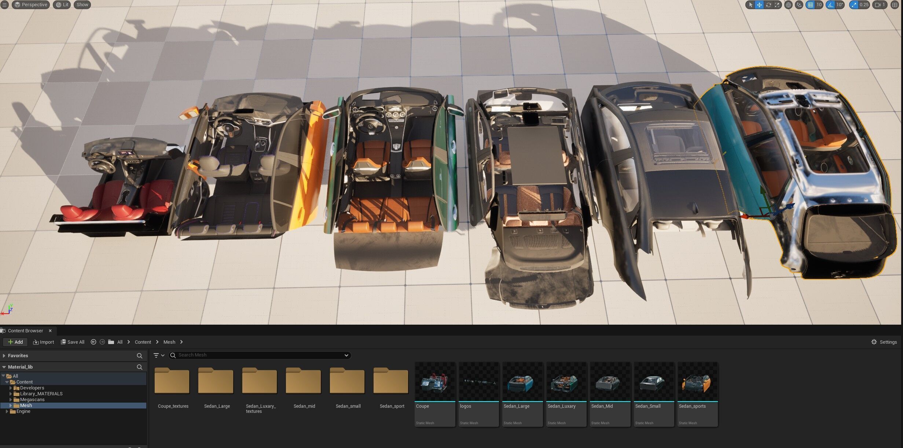Select the Sedan_Mid static mesh asset

coord(610,395)
